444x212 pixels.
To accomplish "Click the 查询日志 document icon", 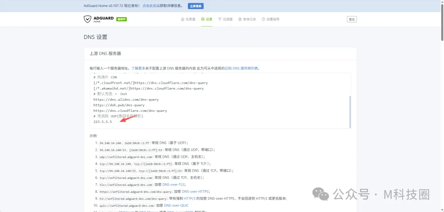I will click(x=240, y=19).
